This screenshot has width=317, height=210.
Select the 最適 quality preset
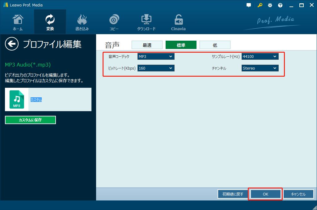[147, 45]
